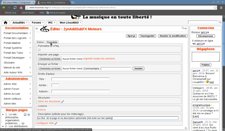The image size is (225, 131).
Task: Click the Mégaphone message text area
Action: click(x=206, y=57)
